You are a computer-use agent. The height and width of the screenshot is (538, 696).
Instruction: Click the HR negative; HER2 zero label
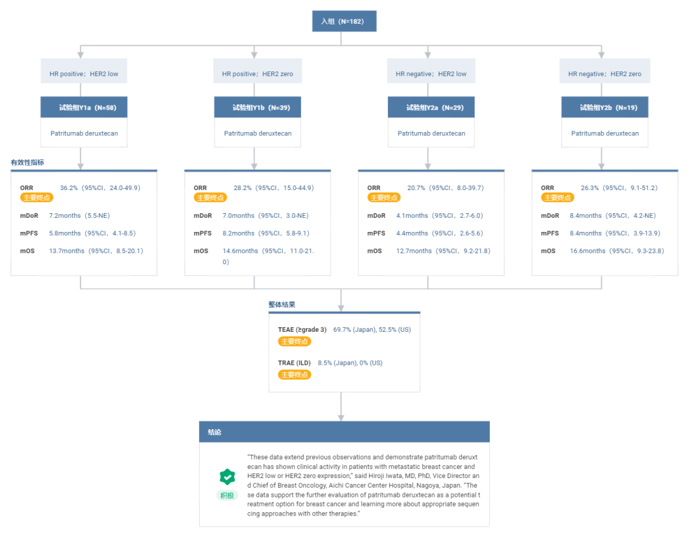point(604,74)
